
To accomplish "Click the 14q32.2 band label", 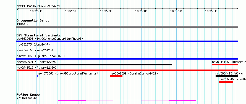I will [x=22, y=24].
